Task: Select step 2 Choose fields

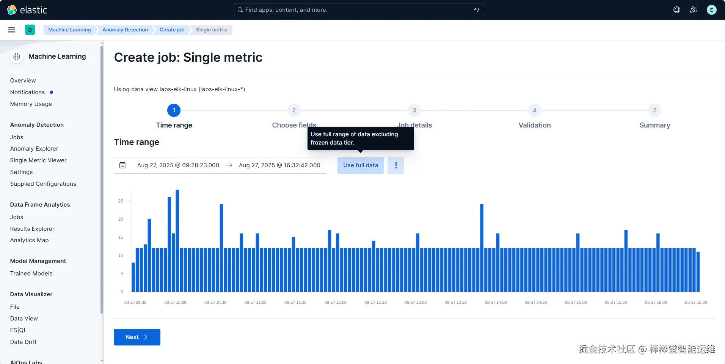Action: point(294,110)
